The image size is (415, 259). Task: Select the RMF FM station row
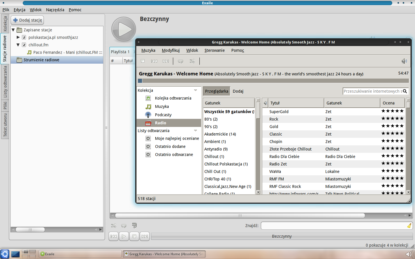(x=334, y=179)
